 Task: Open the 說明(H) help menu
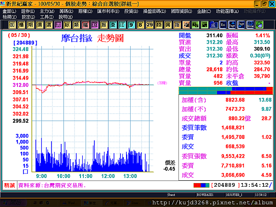coord(66,17)
